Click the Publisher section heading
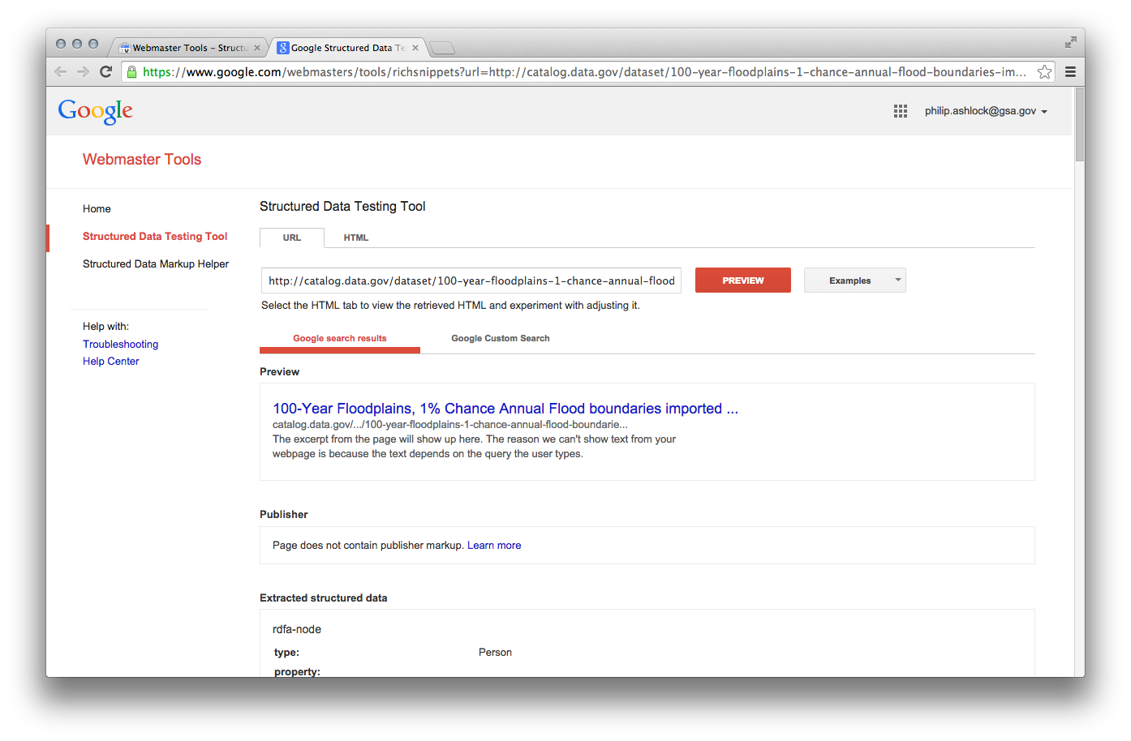The height and width of the screenshot is (741, 1131). (x=284, y=514)
